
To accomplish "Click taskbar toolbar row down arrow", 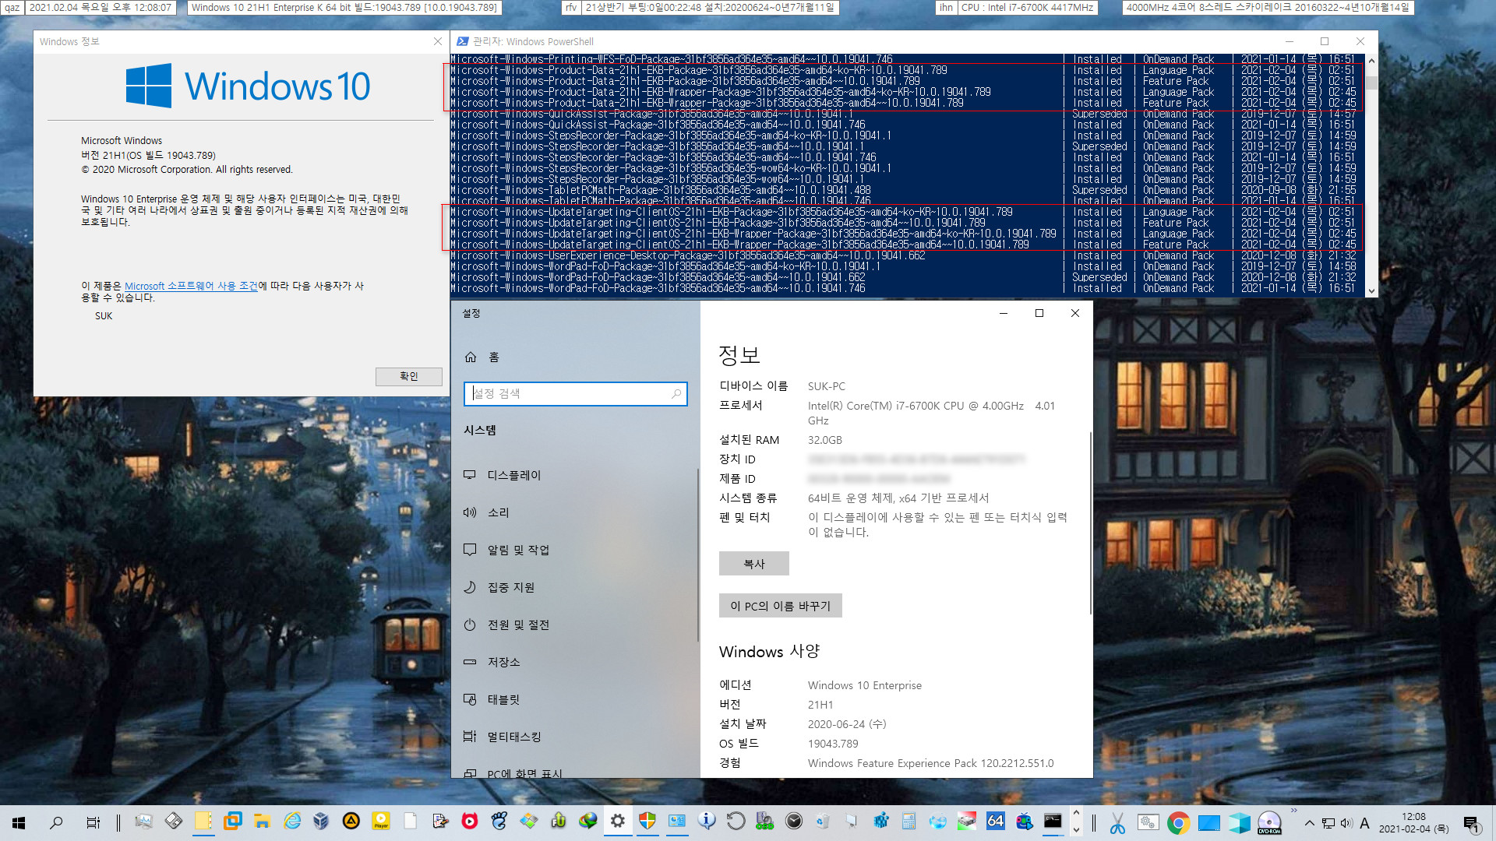I will pos(1076,831).
